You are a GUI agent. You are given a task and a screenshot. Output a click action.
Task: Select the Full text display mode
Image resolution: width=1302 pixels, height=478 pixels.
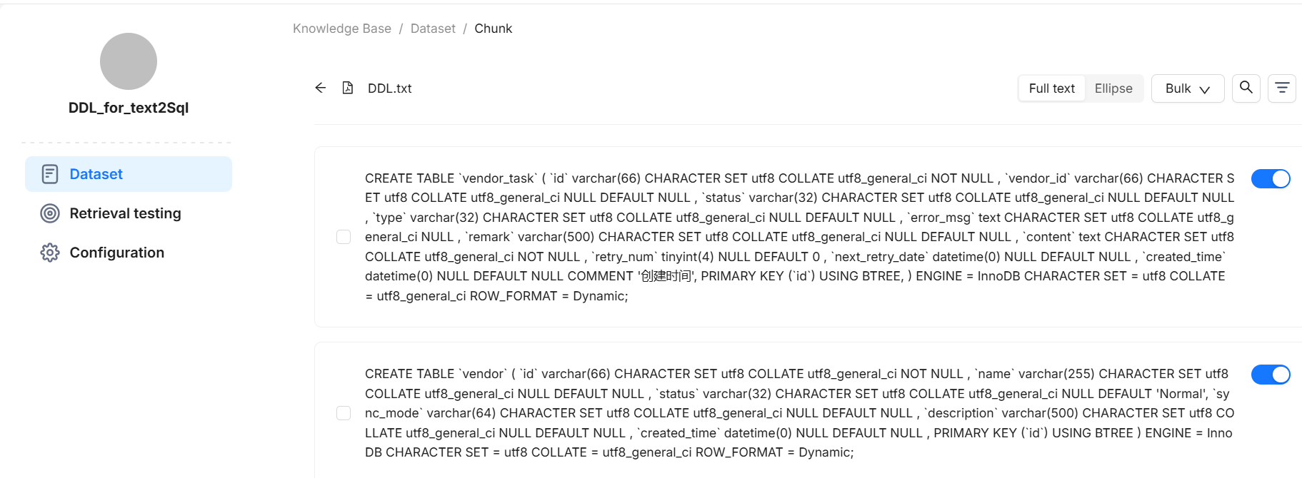pos(1051,88)
